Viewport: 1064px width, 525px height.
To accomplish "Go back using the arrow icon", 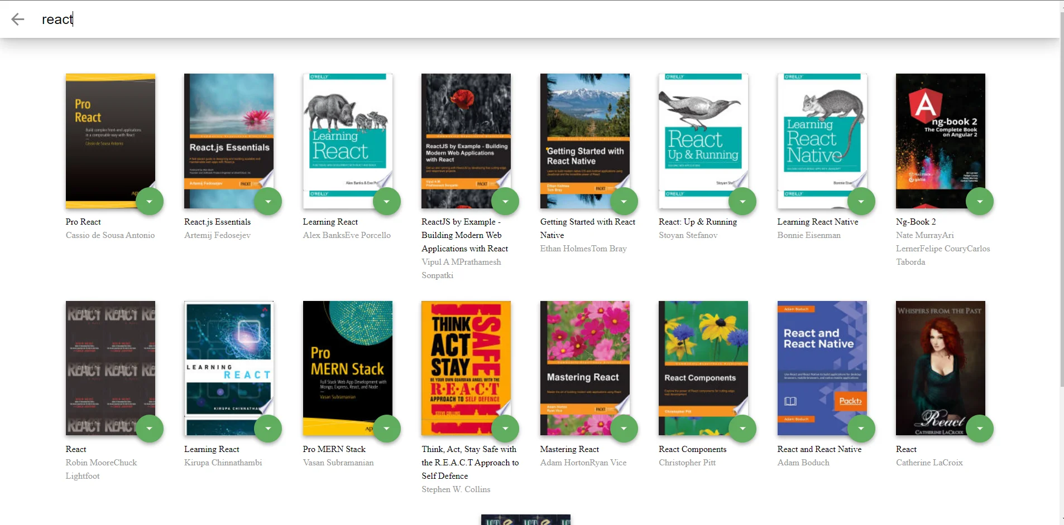I will point(18,20).
